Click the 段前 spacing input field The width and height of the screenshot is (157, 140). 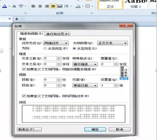(50, 80)
